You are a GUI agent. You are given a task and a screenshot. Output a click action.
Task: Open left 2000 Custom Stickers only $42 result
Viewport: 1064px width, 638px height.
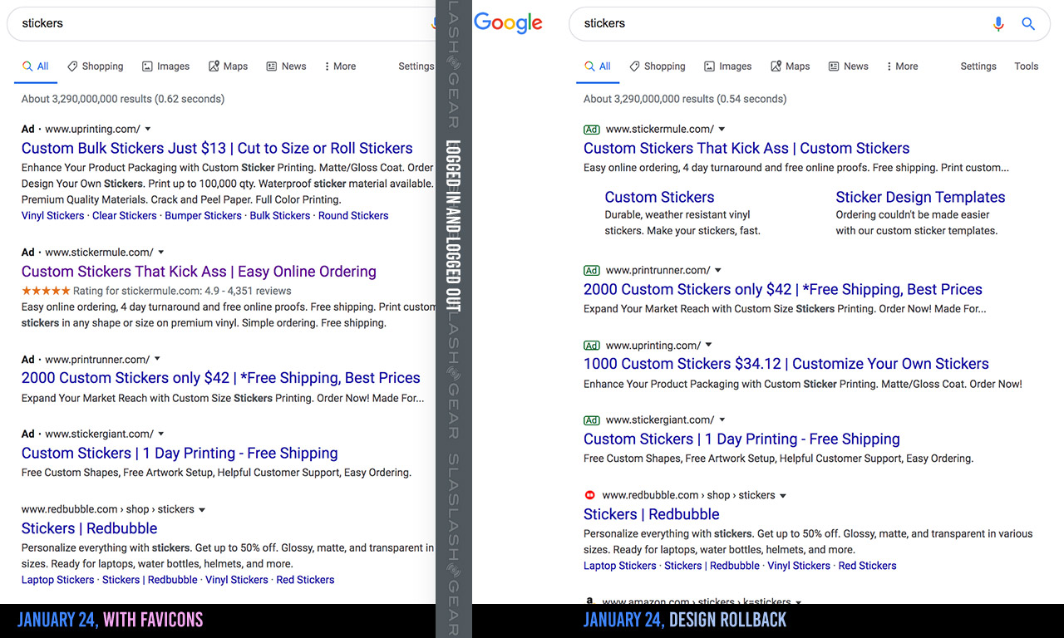(221, 378)
